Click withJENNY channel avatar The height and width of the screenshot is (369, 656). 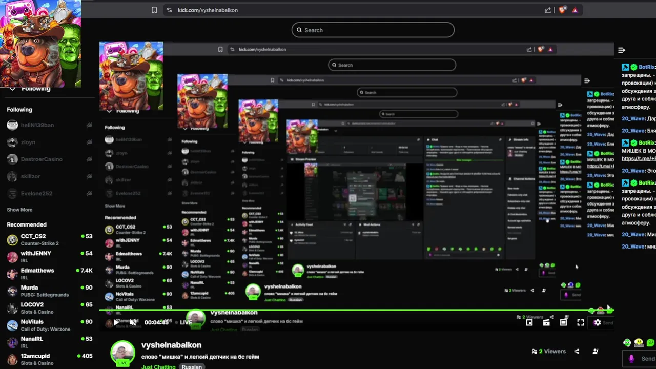click(12, 257)
